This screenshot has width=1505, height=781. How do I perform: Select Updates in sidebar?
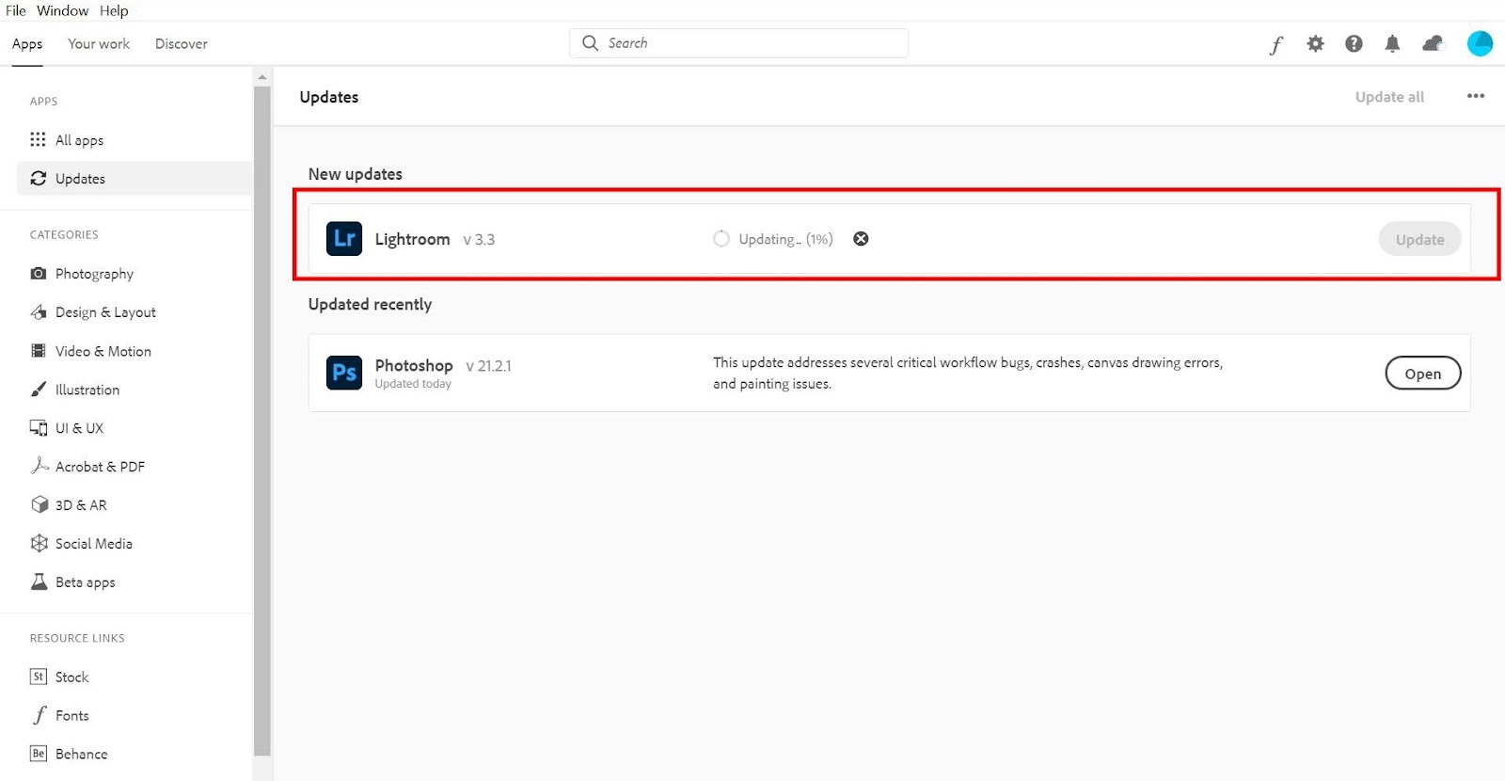tap(135, 178)
